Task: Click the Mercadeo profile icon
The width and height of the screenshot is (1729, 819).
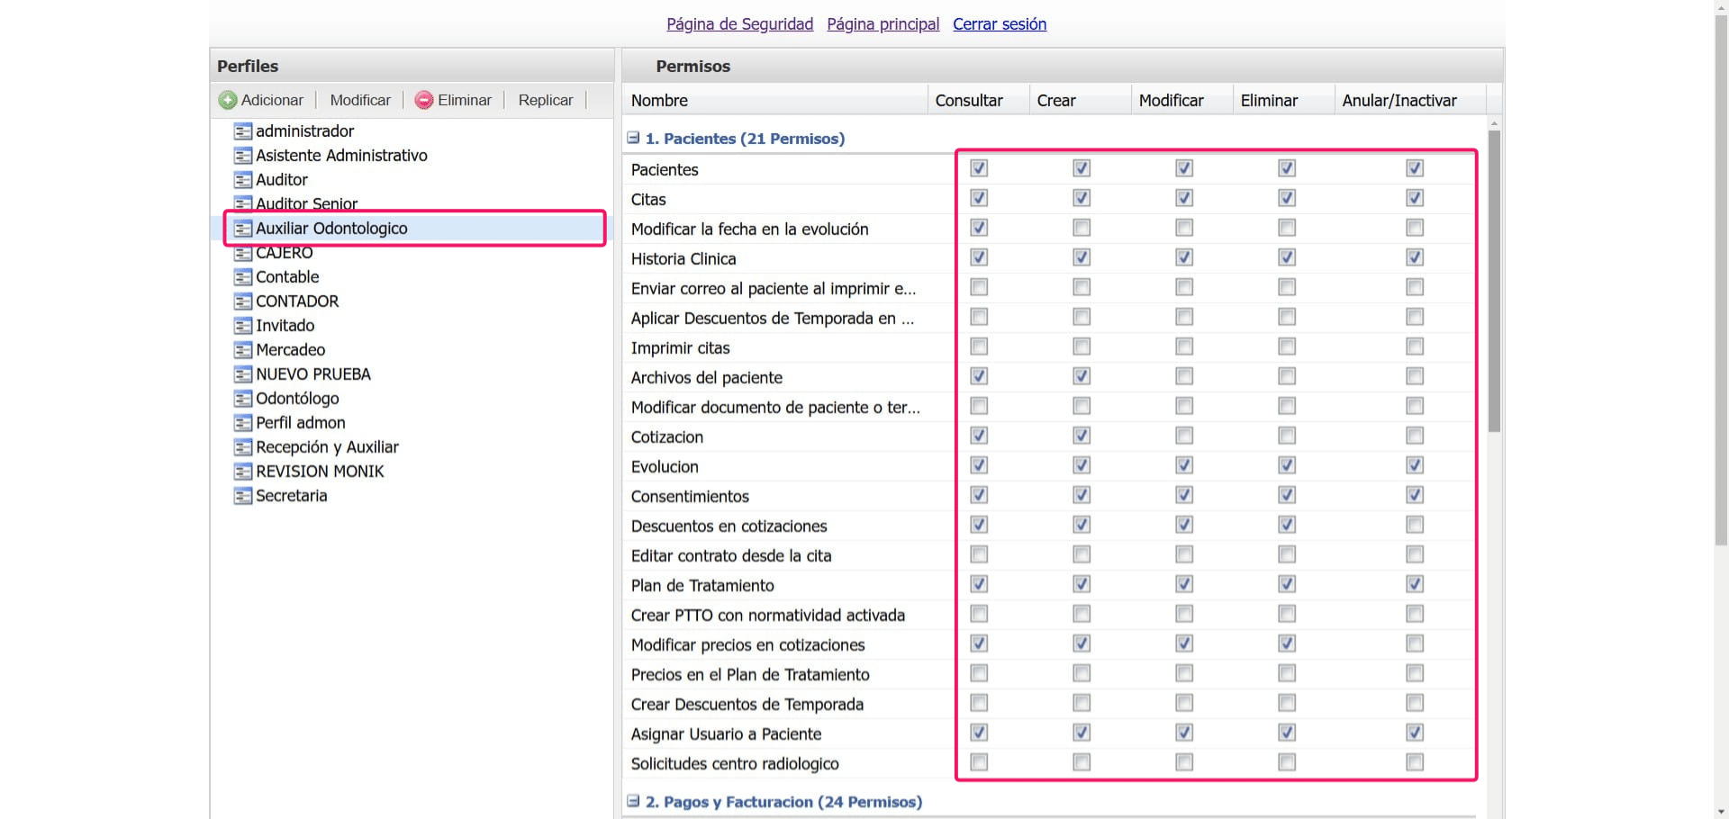Action: [x=242, y=350]
